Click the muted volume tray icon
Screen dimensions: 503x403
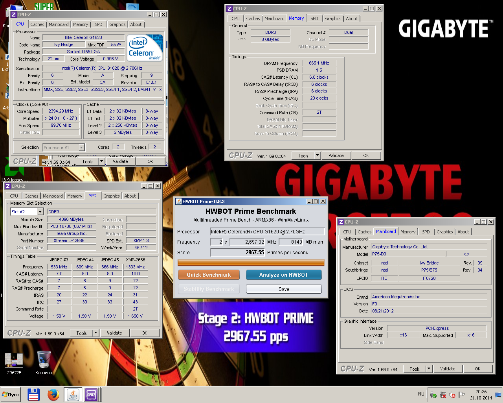pos(452,395)
